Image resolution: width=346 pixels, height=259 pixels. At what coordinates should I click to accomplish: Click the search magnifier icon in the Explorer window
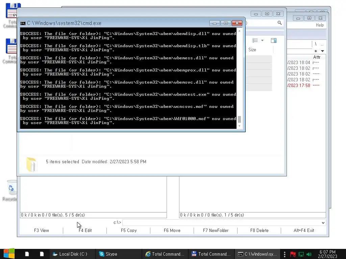(279, 23)
